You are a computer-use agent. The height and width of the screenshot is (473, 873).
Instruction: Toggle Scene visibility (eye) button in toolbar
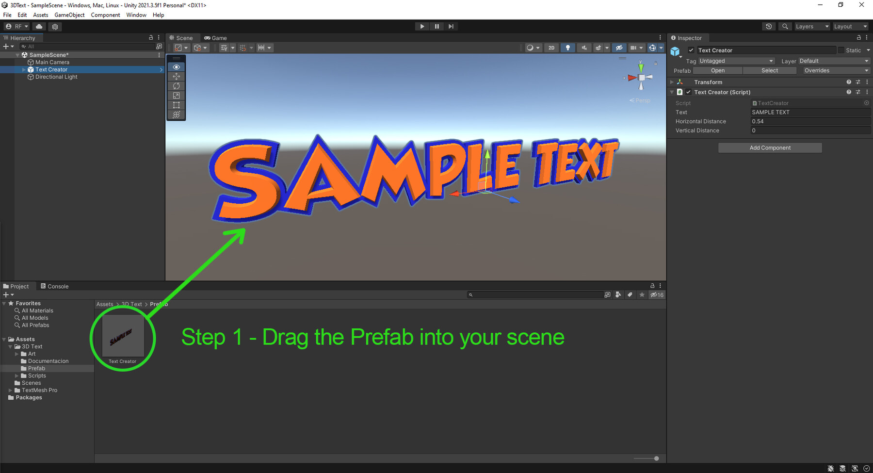tap(619, 48)
